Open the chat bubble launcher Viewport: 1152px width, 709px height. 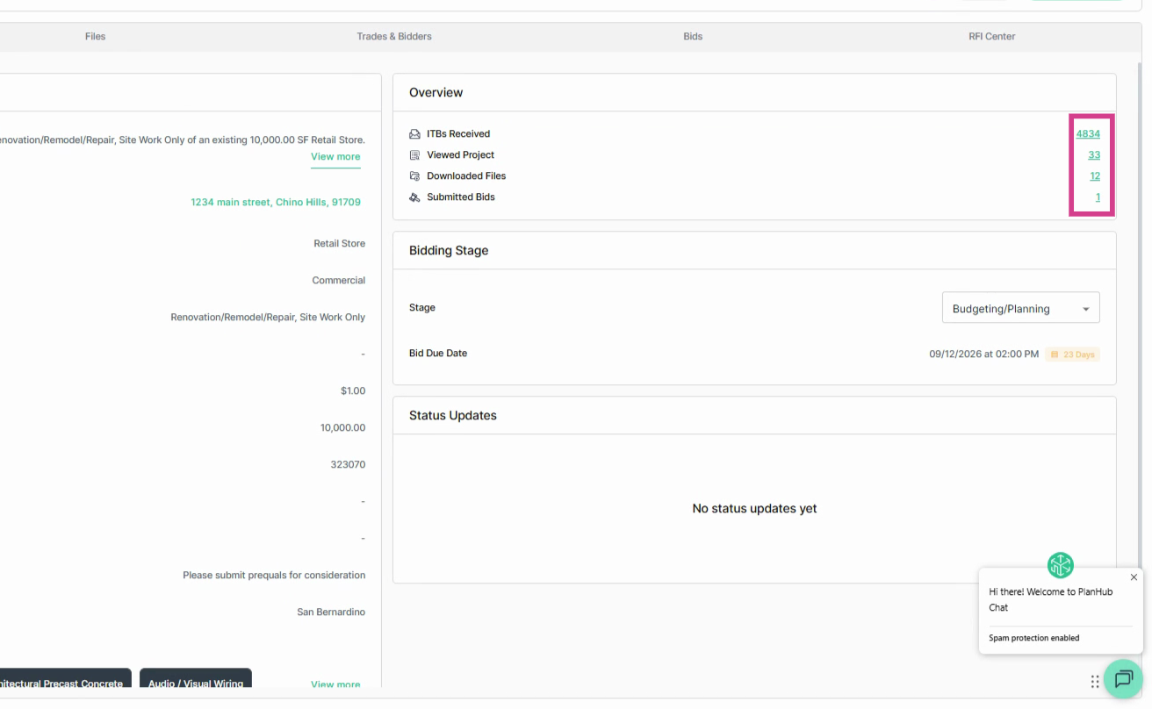[x=1124, y=679]
